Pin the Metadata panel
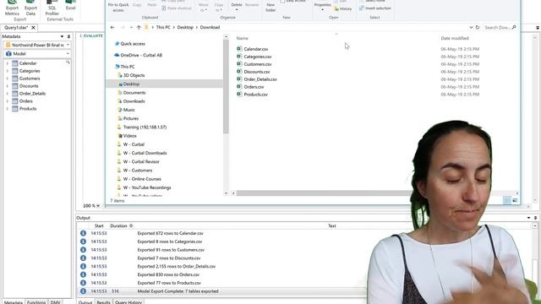541x304 pixels. point(68,36)
